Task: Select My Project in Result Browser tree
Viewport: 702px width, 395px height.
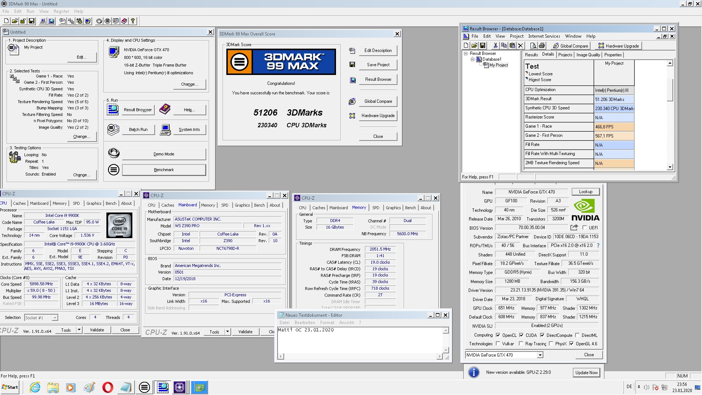Action: pyautogui.click(x=498, y=65)
